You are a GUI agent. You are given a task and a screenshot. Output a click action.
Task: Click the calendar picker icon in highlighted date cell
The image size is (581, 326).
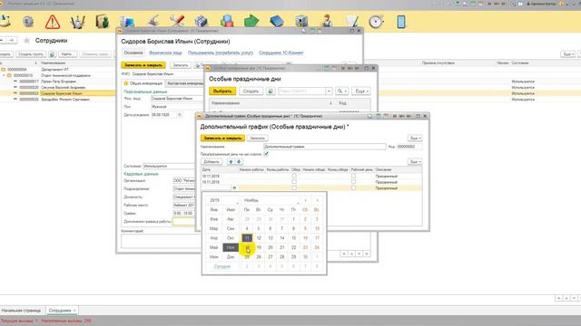point(234,188)
